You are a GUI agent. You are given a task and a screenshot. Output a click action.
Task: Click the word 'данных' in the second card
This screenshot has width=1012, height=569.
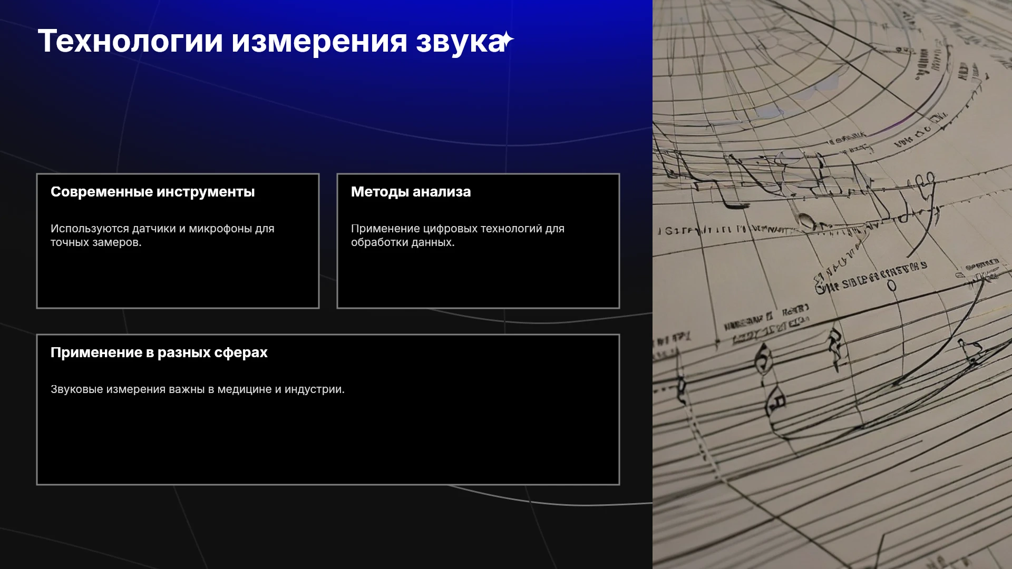[434, 243]
